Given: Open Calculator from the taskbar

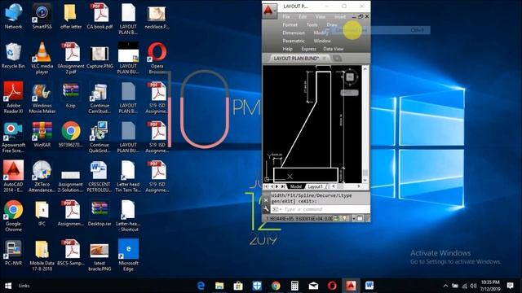Looking at the screenshot, I should [x=294, y=286].
